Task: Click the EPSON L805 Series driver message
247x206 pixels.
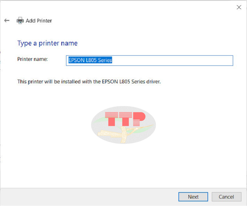Action: pos(89,81)
